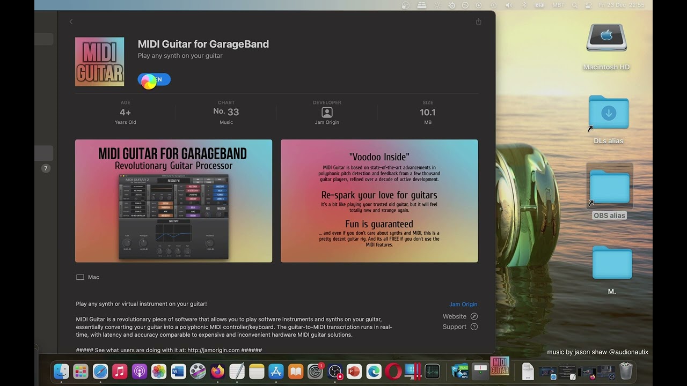Click the chart No. 33 Music ranking
The image size is (687, 386).
(226, 112)
